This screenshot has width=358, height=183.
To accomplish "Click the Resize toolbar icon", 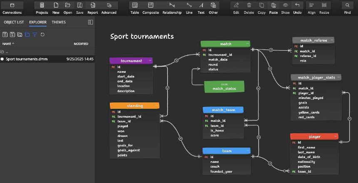I will (324, 8).
